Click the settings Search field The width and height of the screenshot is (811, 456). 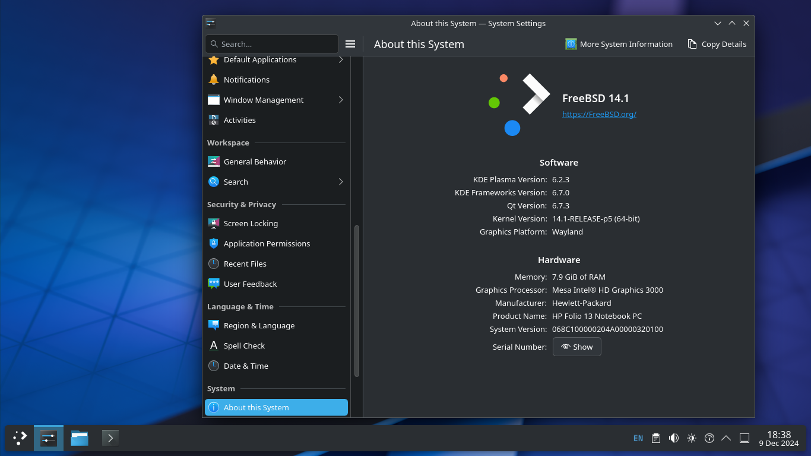272,44
